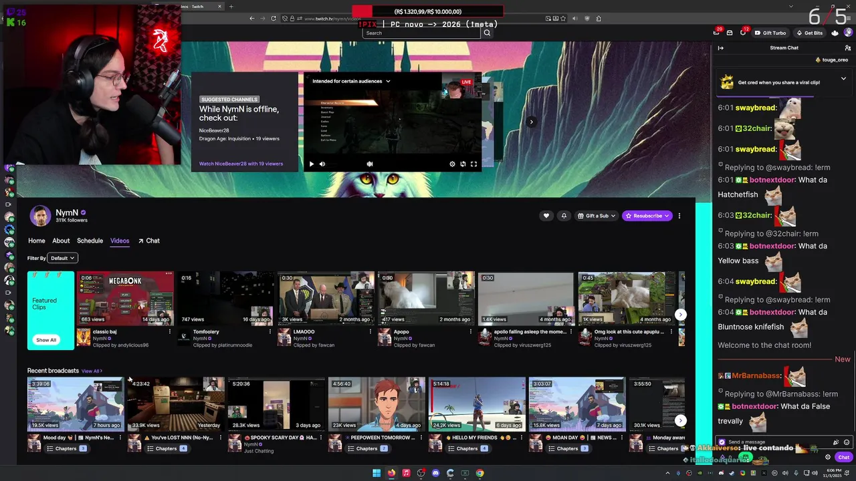Screen dimensions: 856x481
Task: Open options menu for 'Apopo' clip
Action: [471, 332]
